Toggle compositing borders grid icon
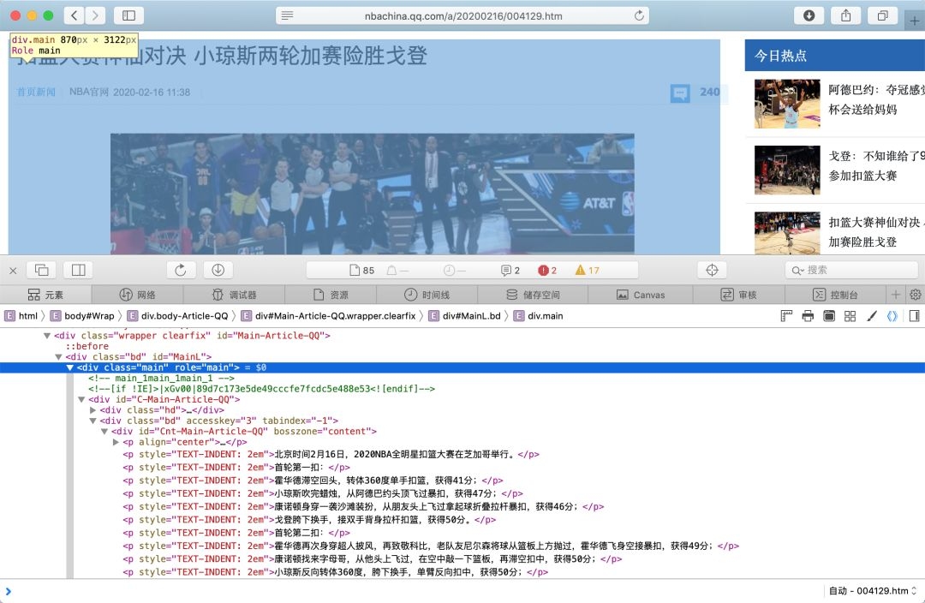Viewport: 925px width, 603px height. click(850, 316)
